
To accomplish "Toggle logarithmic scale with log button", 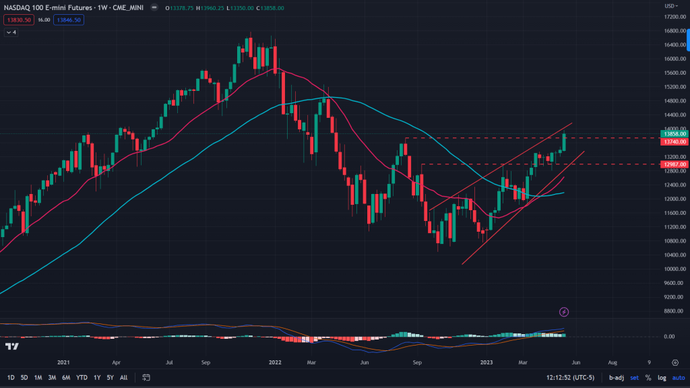I will pos(661,377).
